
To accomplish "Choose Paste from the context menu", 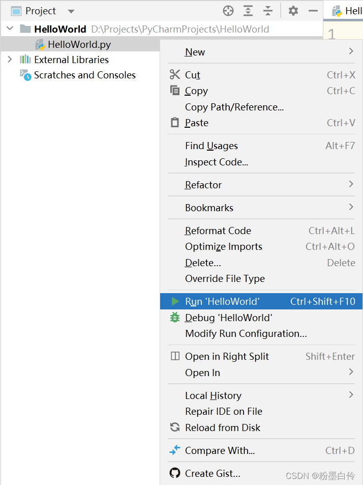I will (261, 123).
